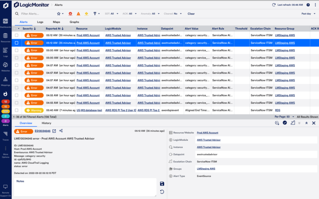Open Websites from the sidebar
Image resolution: width=319 pixels, height=199 pixels.
(x=5, y=66)
